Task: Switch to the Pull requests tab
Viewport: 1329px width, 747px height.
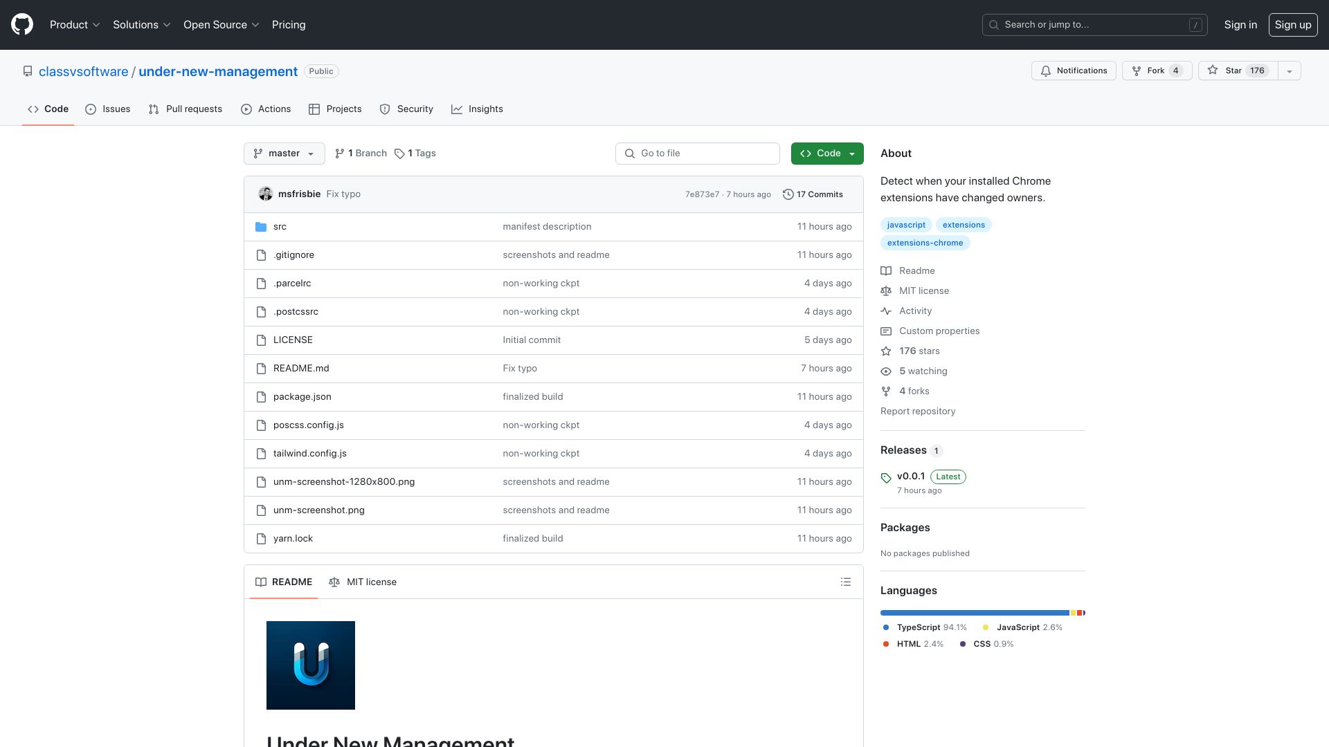Action: point(186,109)
